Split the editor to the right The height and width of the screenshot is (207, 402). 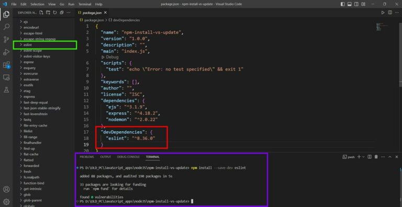click(x=390, y=13)
